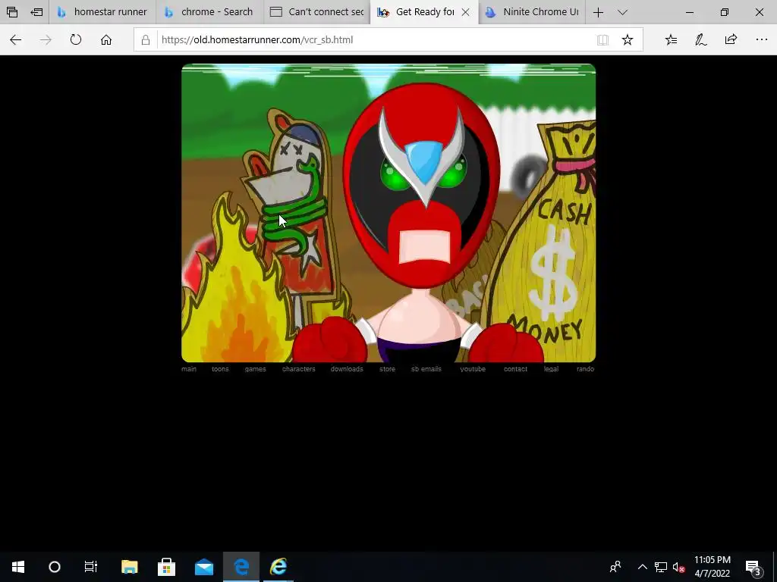Open Settings and more ellipsis menu
The width and height of the screenshot is (777, 582).
tap(762, 39)
